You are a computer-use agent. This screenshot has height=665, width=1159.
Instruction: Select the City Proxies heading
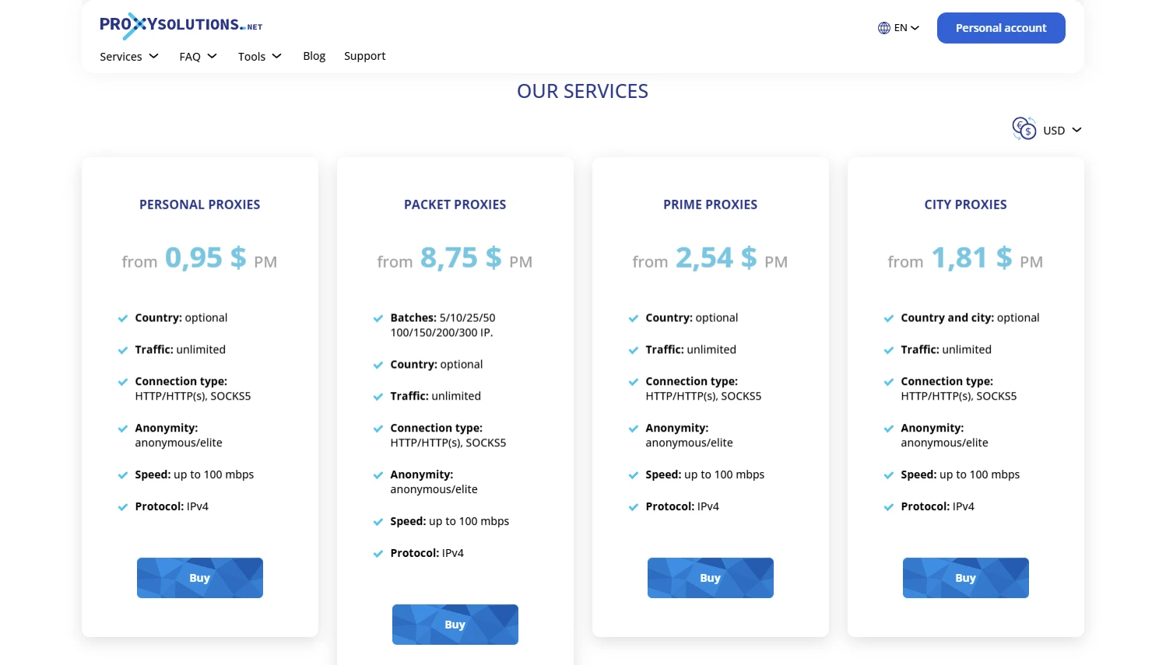click(965, 205)
